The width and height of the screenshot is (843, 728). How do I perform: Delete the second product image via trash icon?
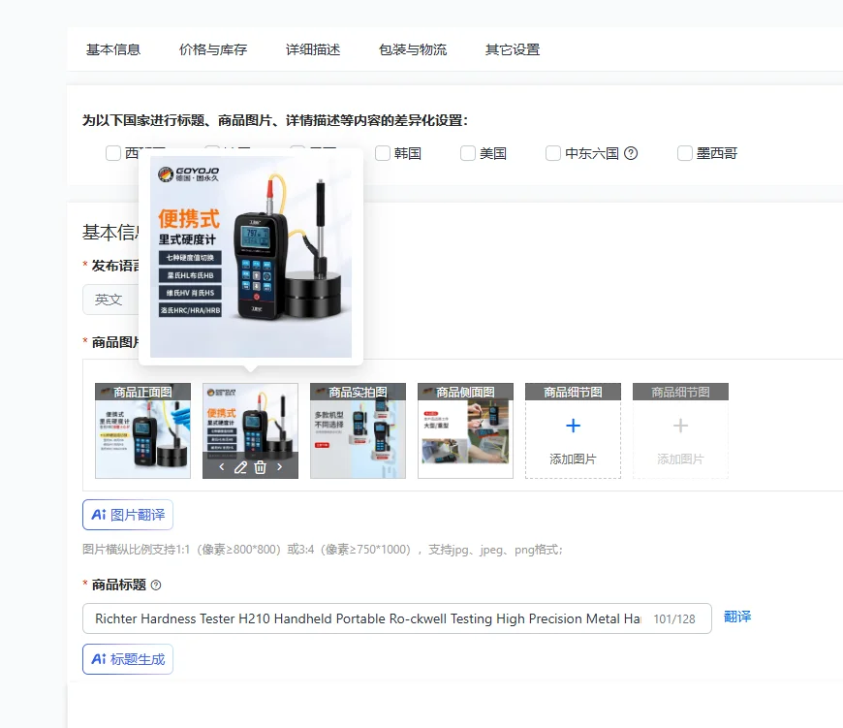coord(261,467)
